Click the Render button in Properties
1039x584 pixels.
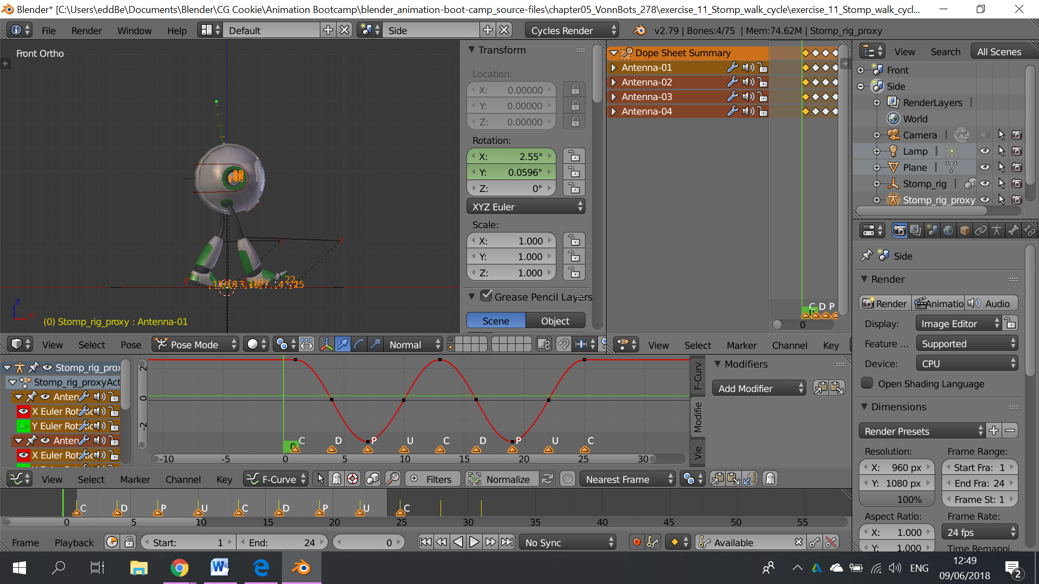pos(885,303)
